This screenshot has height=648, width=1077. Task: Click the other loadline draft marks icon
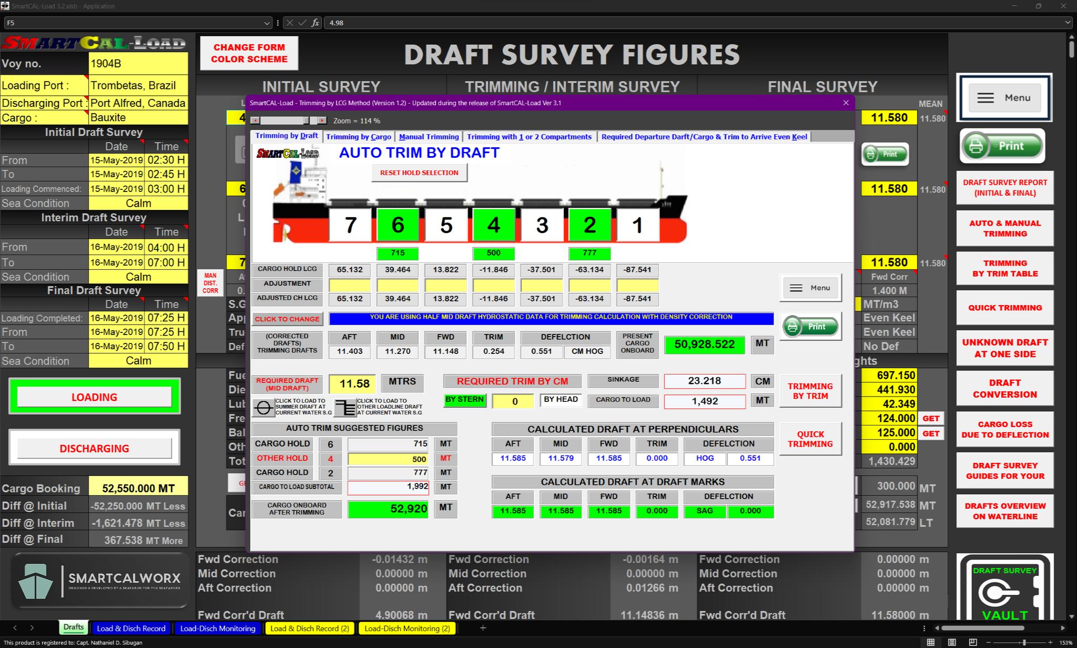point(345,408)
